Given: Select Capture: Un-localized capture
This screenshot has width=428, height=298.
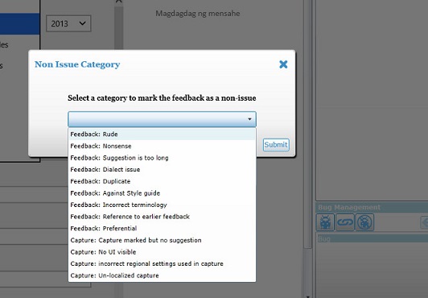Looking at the screenshot, I should click(x=163, y=275).
